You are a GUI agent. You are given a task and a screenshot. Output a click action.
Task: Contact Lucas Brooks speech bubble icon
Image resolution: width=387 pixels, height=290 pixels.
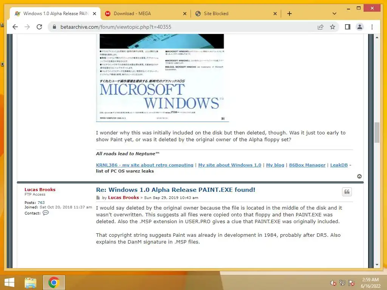(46, 213)
